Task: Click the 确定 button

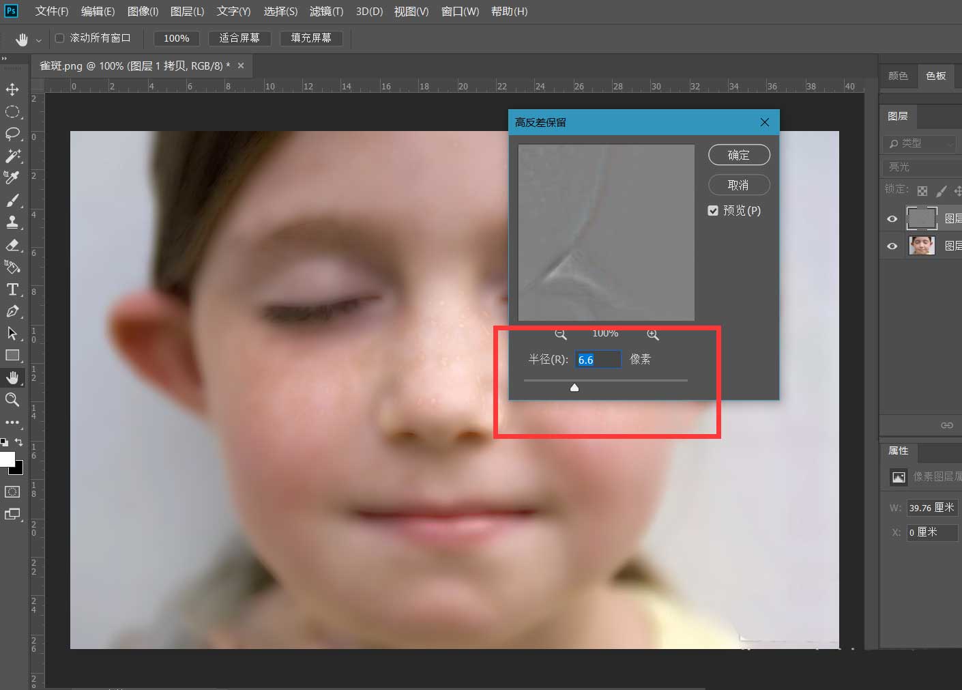Action: pos(739,155)
